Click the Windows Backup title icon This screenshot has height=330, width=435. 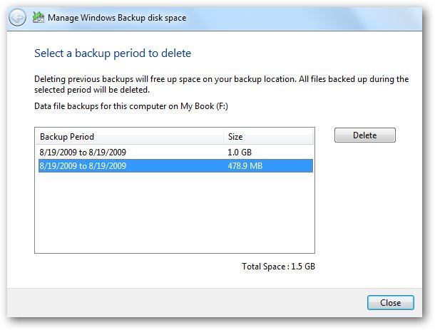pyautogui.click(x=38, y=18)
